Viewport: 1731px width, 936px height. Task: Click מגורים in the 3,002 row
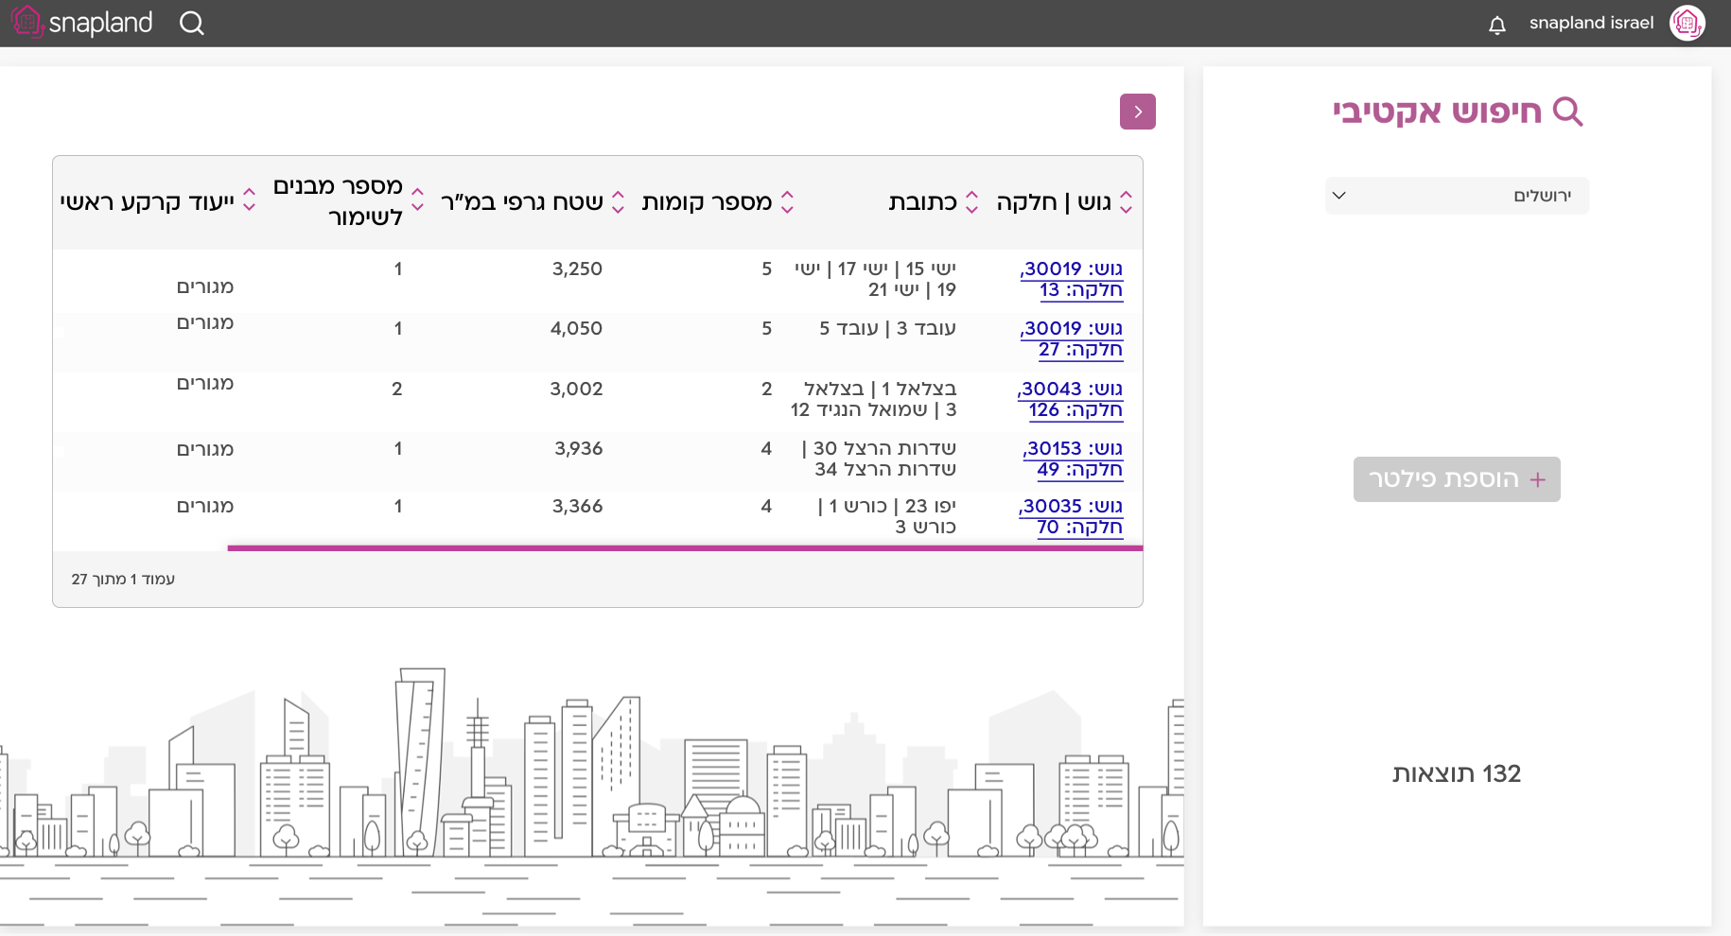(205, 383)
